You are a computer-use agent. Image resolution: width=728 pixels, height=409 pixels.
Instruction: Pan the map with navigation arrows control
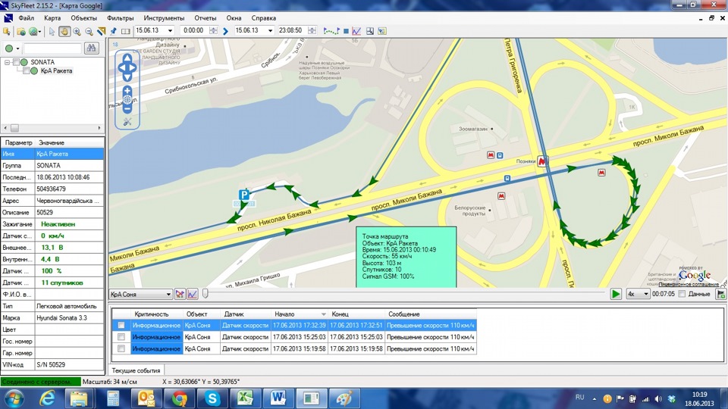tap(127, 67)
